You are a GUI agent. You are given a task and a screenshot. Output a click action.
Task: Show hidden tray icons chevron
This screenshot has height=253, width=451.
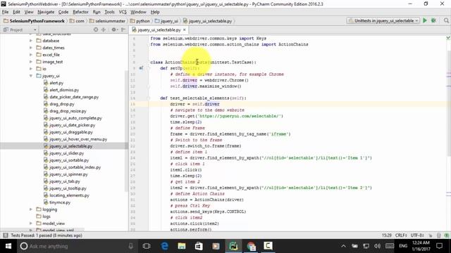pos(343,246)
